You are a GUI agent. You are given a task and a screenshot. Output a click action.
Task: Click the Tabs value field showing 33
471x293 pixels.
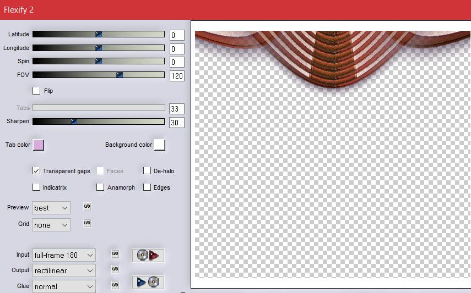[177, 108]
